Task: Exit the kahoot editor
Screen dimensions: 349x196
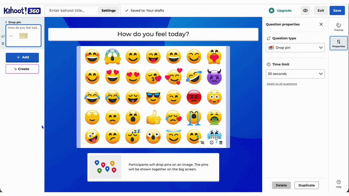Action: tap(321, 11)
